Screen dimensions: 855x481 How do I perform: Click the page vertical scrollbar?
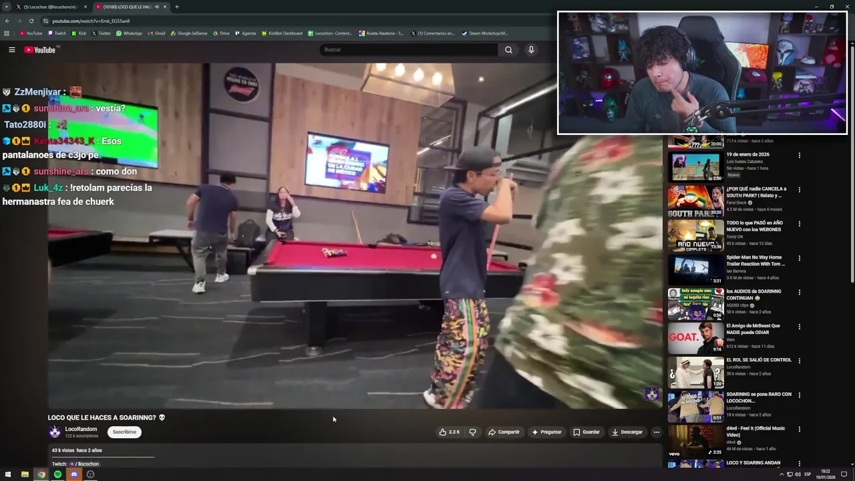[x=852, y=164]
